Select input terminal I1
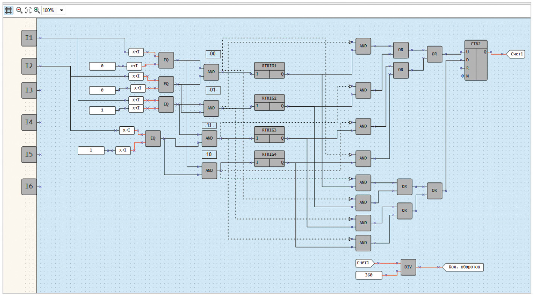 coord(29,38)
